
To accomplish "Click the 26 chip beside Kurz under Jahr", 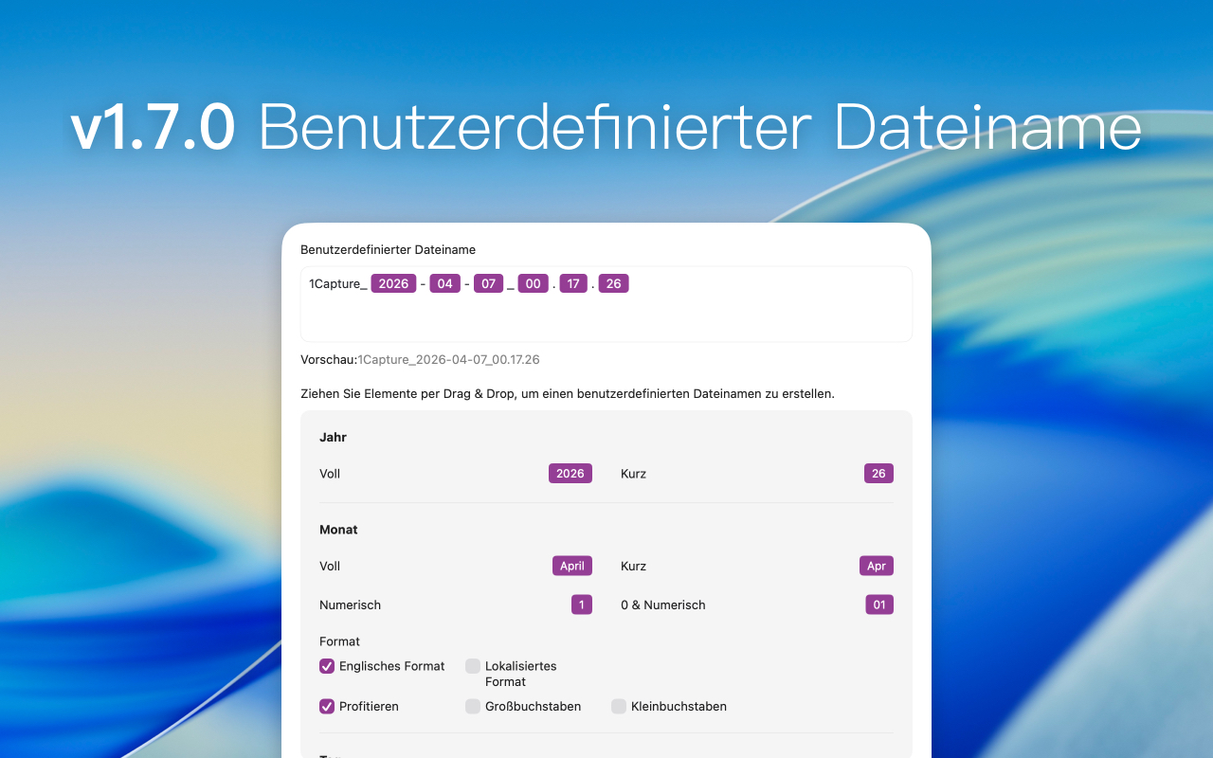I will coord(878,474).
